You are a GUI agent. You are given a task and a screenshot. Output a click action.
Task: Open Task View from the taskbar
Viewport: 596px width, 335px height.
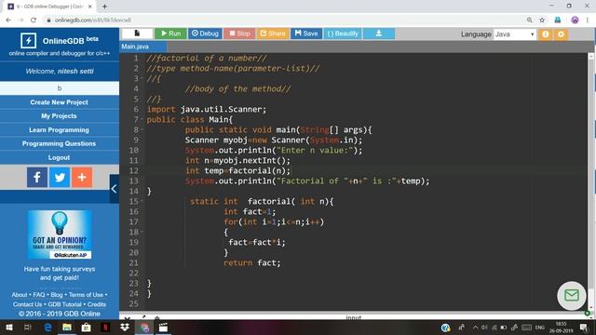point(28,327)
